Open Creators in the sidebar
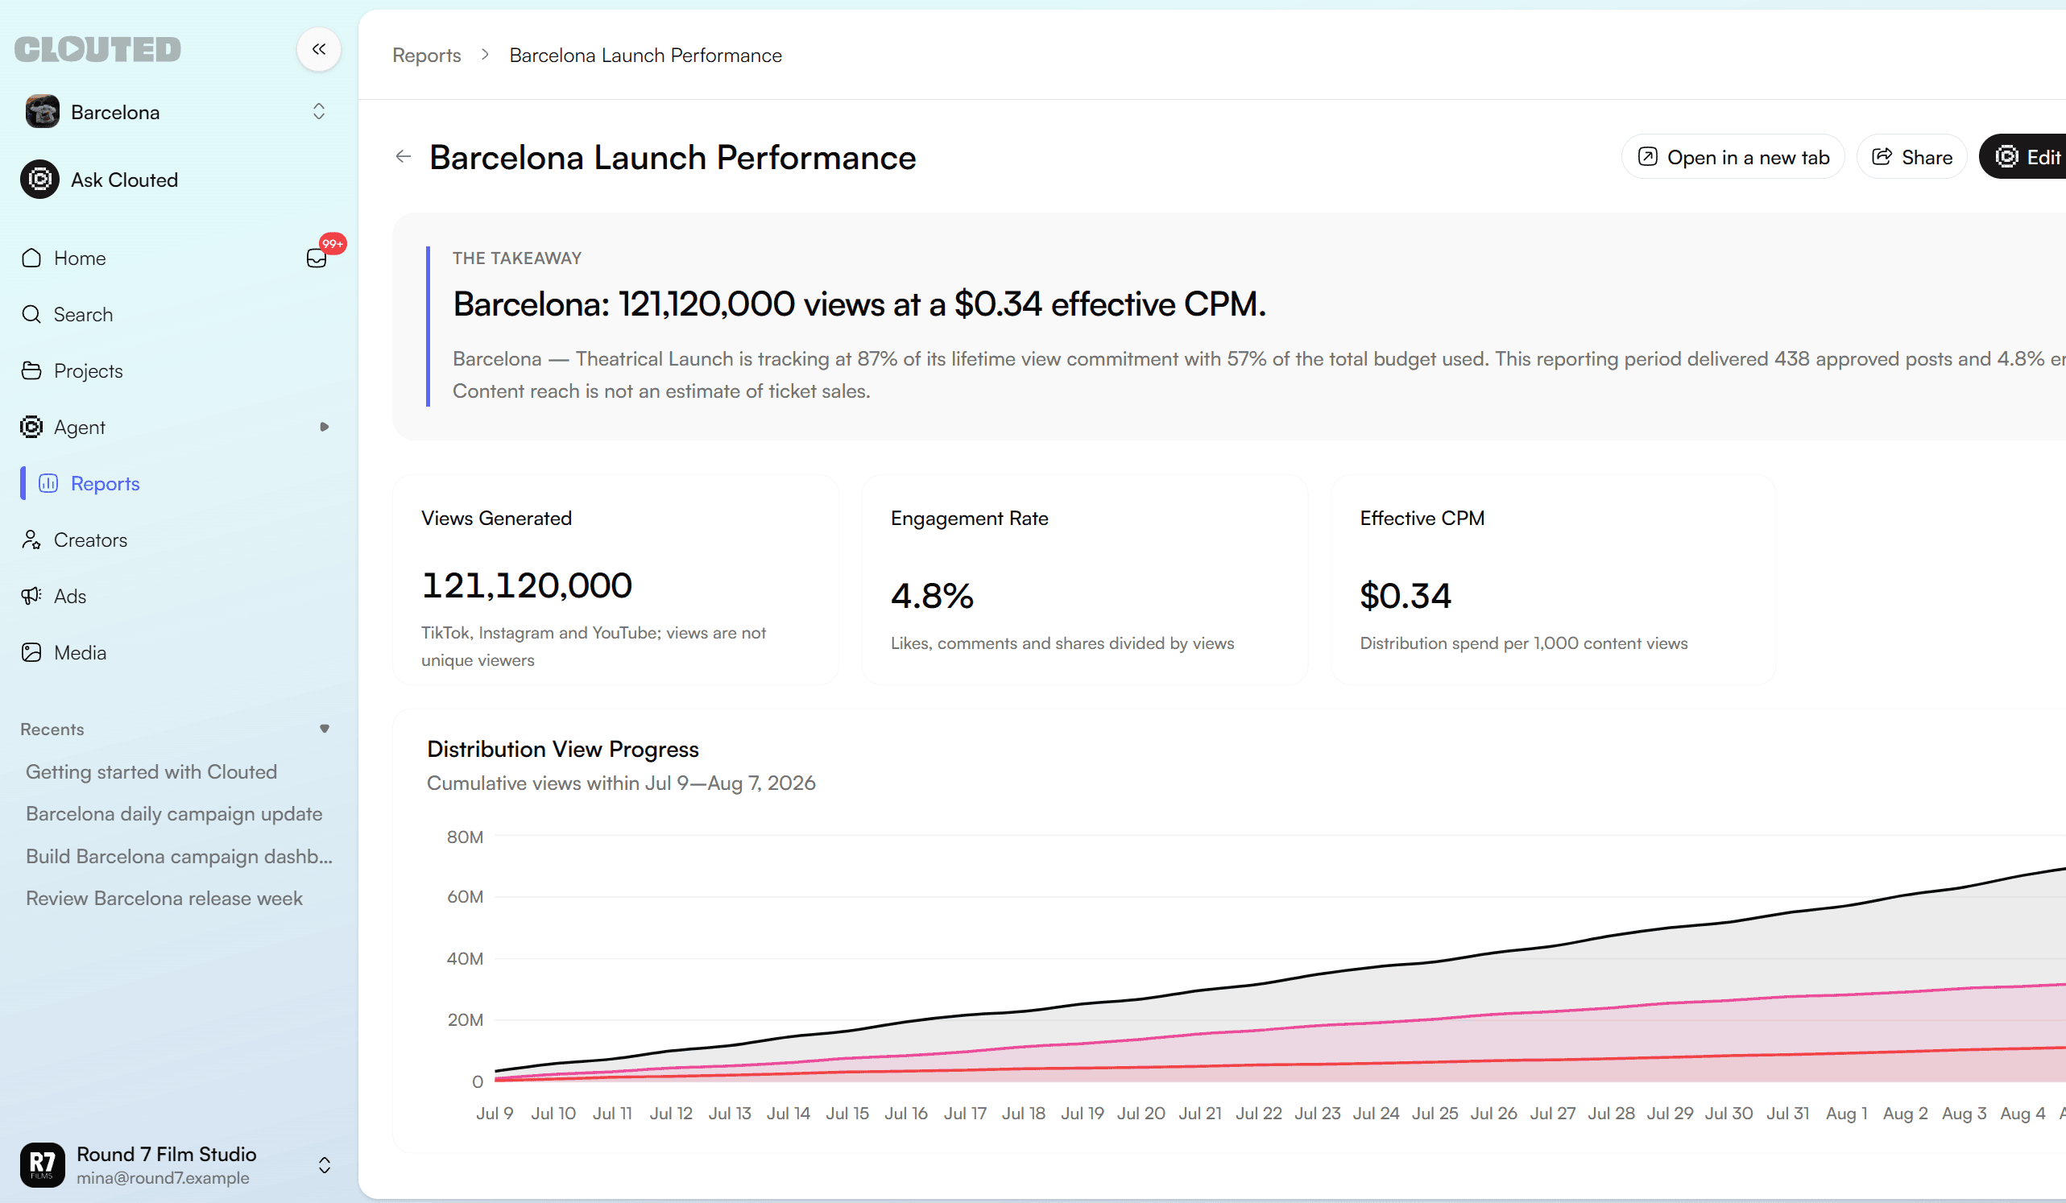Image resolution: width=2066 pixels, height=1203 pixels. tap(90, 540)
